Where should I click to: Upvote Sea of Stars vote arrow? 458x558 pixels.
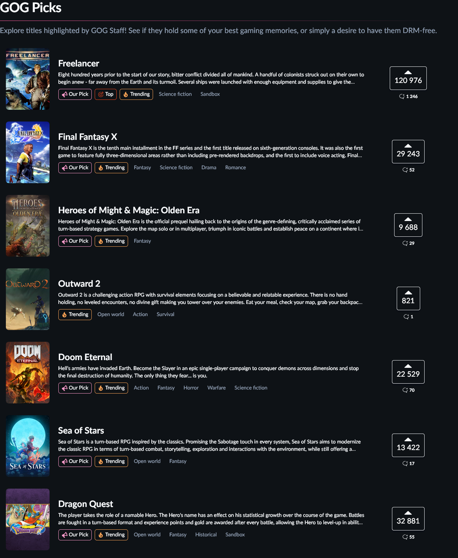click(x=408, y=445)
